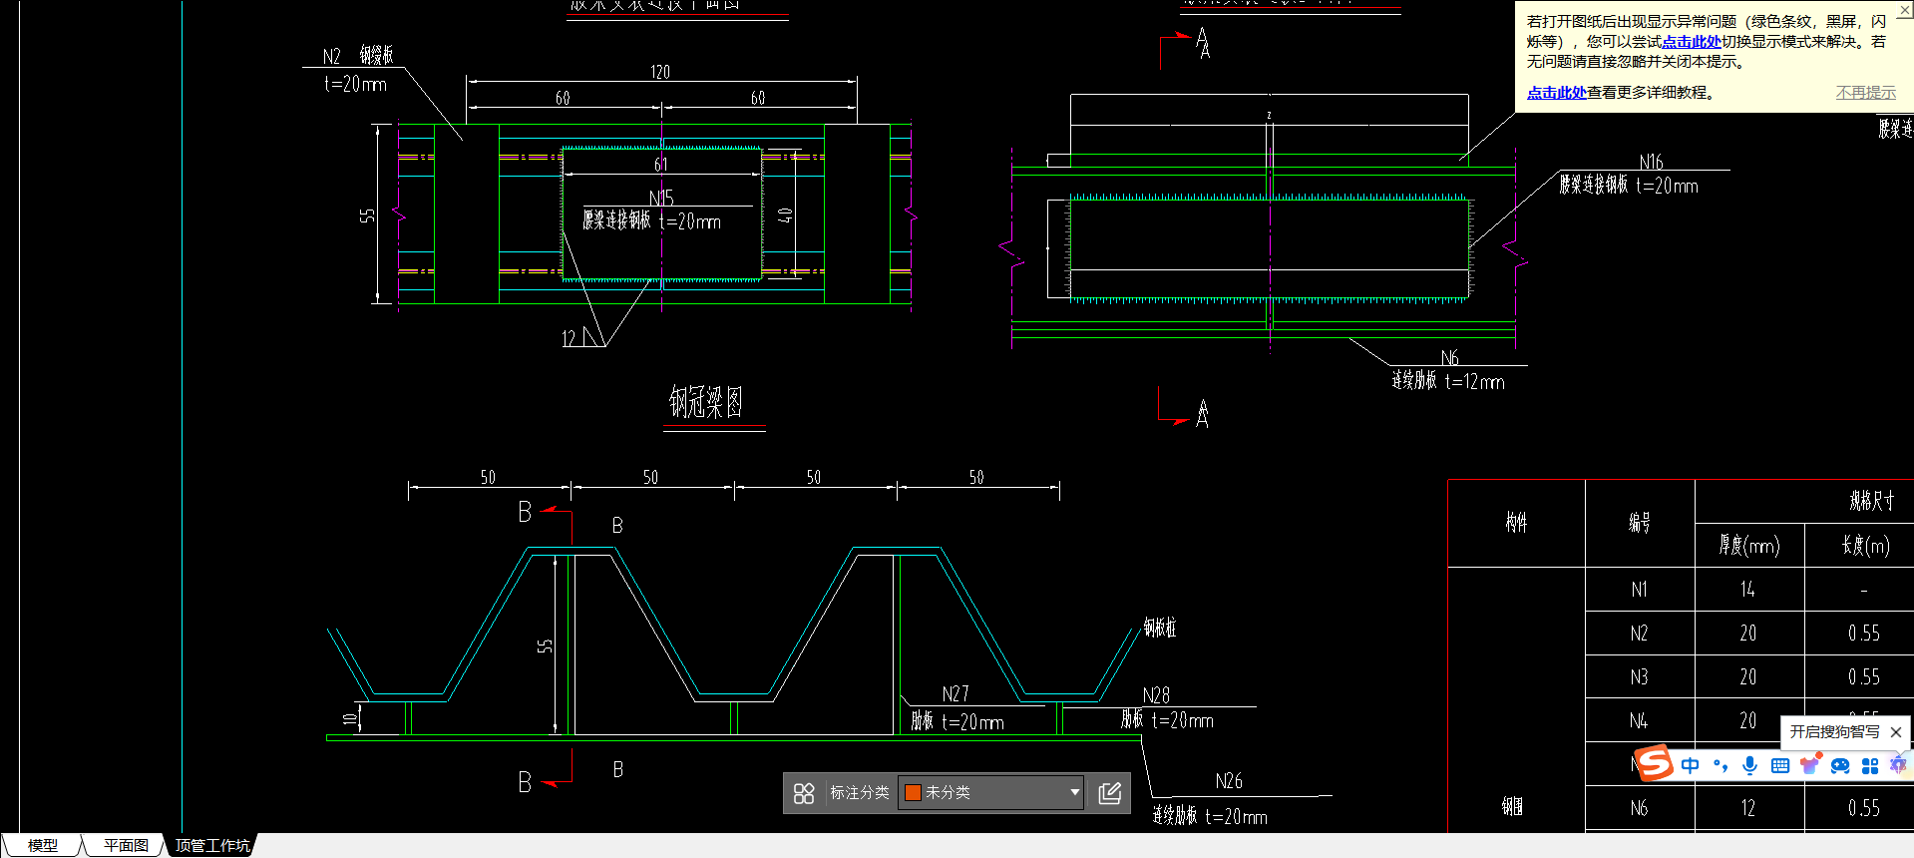Click the 120 dimension text
The width and height of the screenshot is (1914, 858).
tap(660, 72)
